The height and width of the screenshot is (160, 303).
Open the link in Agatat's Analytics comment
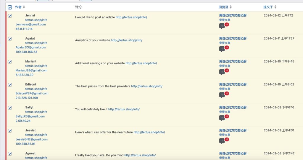tap(126, 40)
